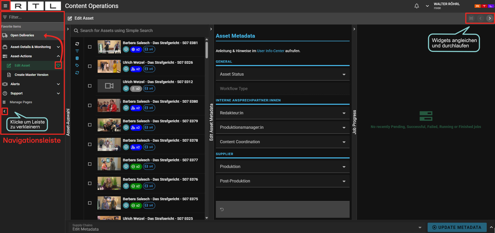Open the Asset Status dropdown
Image resolution: width=495 pixels, height=233 pixels.
click(x=282, y=74)
